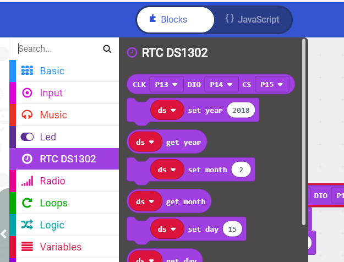This screenshot has height=262, width=344.
Task: Open the Basic block category
Action: tap(64, 71)
